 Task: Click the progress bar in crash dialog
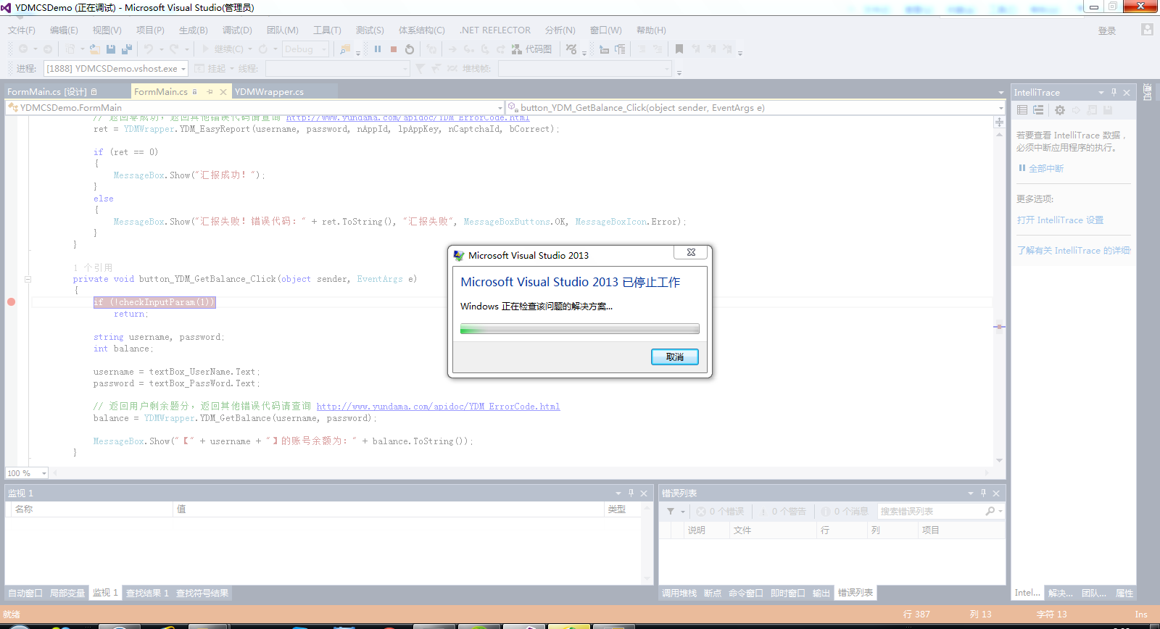(580, 329)
